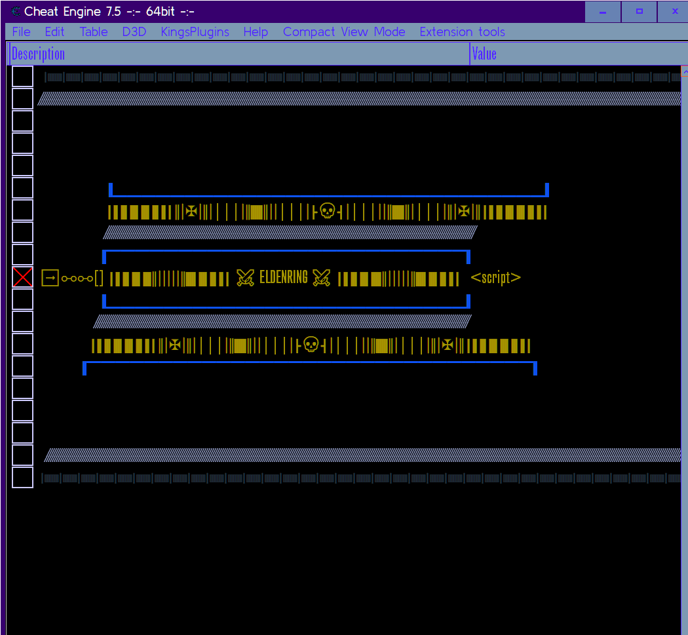
Task: Tick the checkbox beside the lower skull row
Action: pyautogui.click(x=23, y=344)
